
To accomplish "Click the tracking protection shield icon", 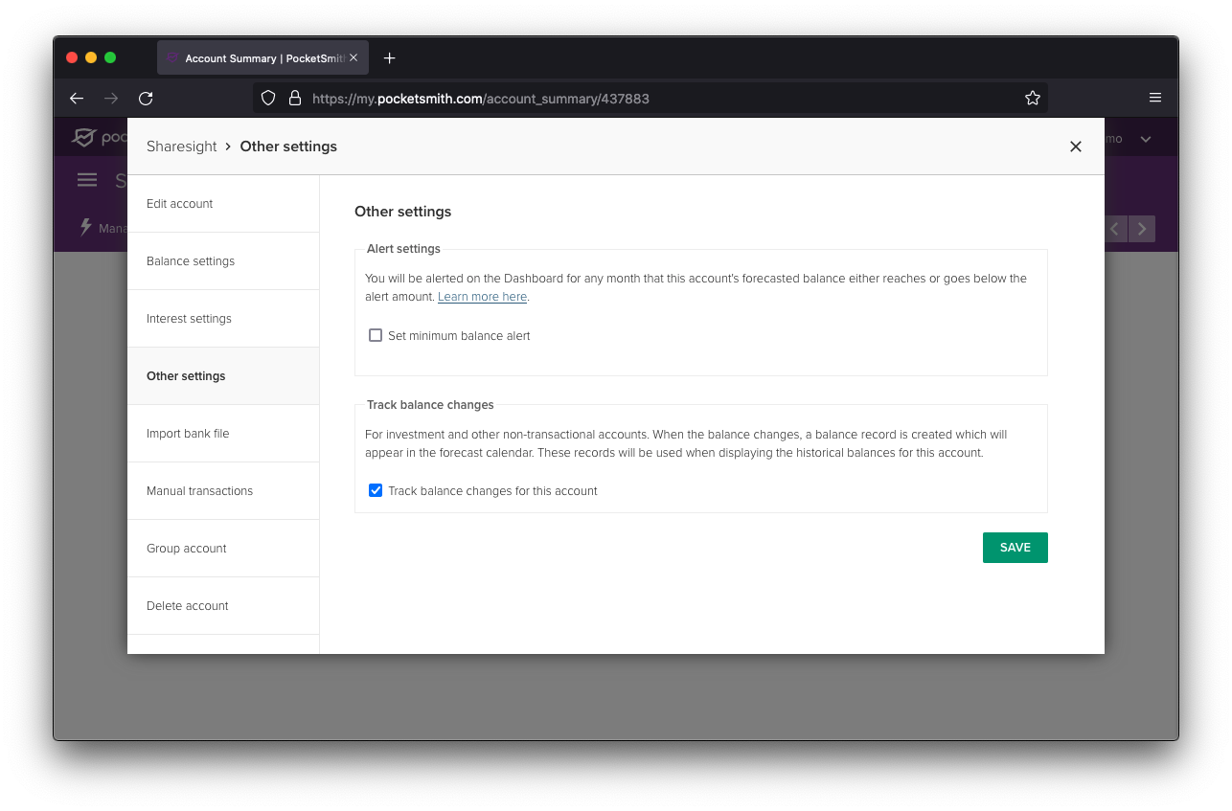I will pyautogui.click(x=268, y=98).
